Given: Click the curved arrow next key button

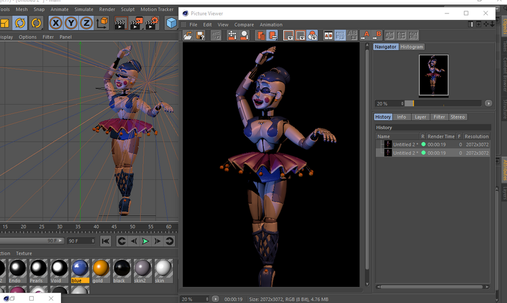Looking at the screenshot, I should coord(169,241).
